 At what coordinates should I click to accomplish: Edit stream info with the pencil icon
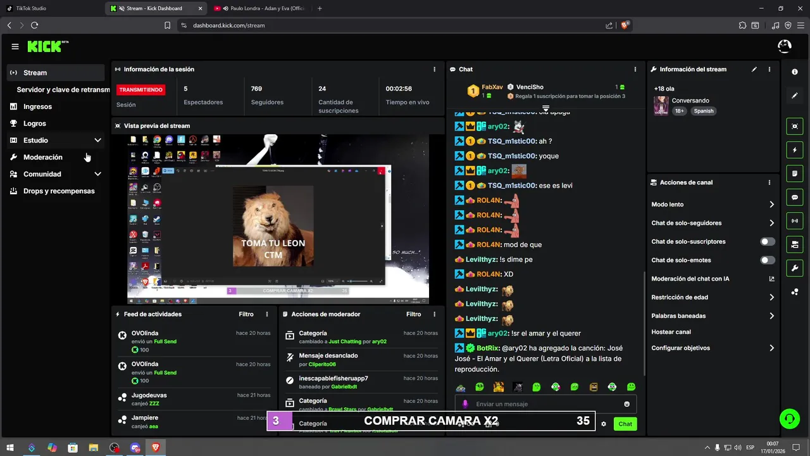(754, 69)
